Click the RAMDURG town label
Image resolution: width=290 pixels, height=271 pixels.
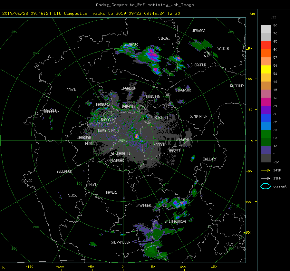click(103, 104)
